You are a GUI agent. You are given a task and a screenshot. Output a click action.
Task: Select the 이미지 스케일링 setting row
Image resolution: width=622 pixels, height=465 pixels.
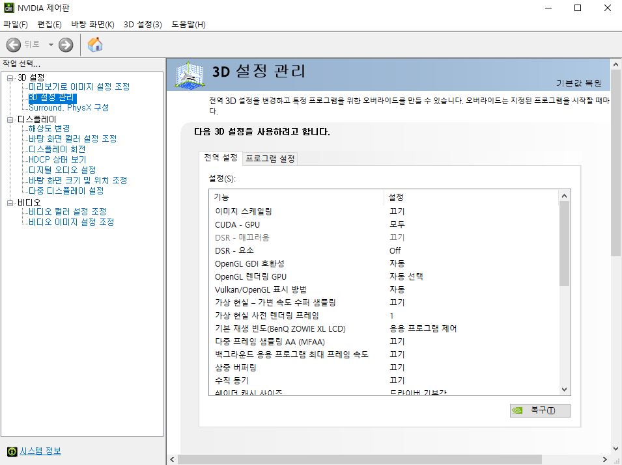(x=384, y=211)
